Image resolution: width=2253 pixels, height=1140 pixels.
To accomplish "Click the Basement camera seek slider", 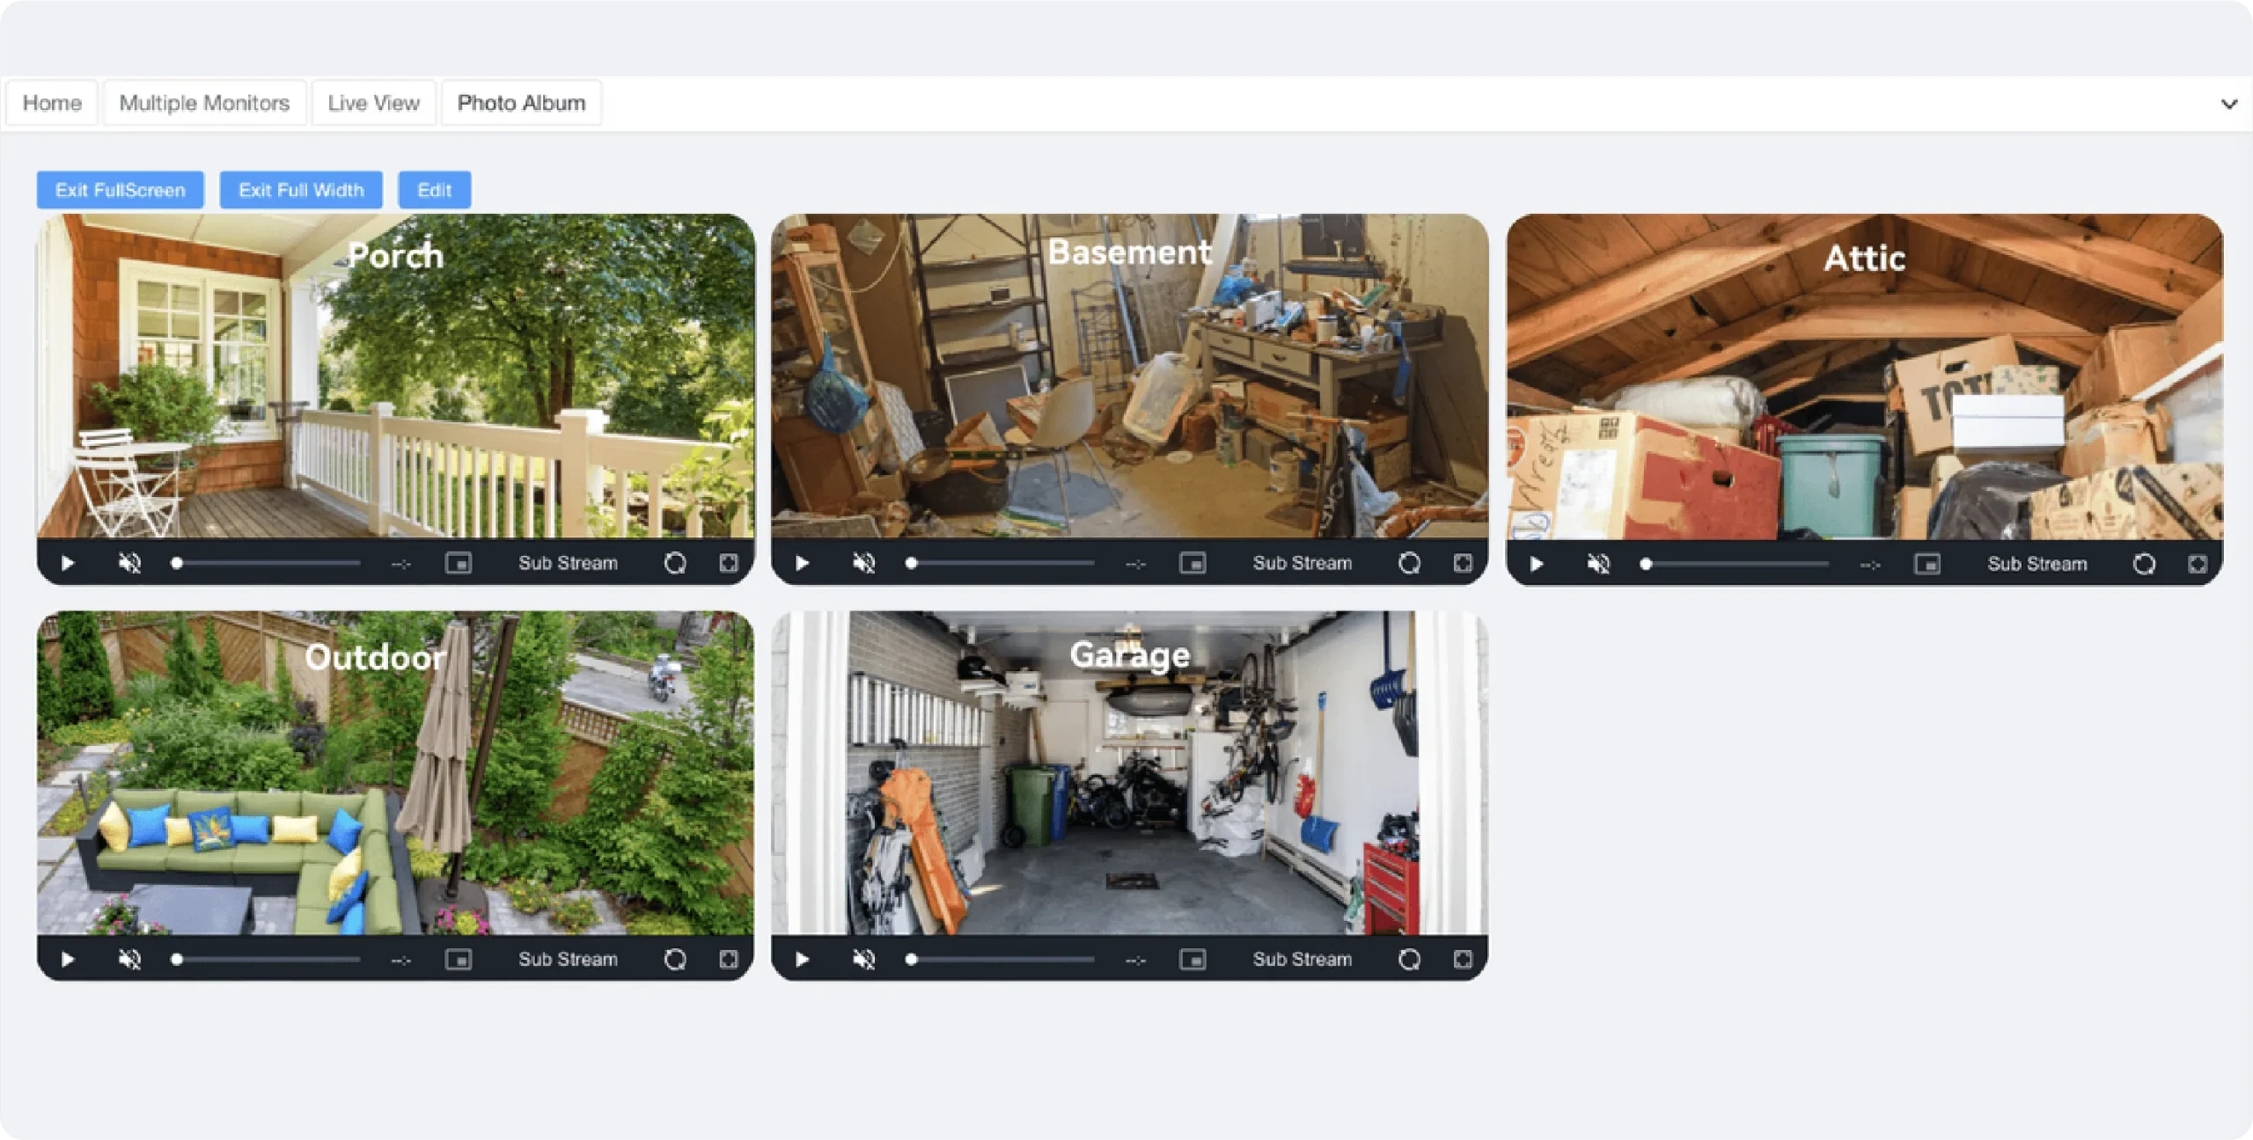I will pos(1002,563).
